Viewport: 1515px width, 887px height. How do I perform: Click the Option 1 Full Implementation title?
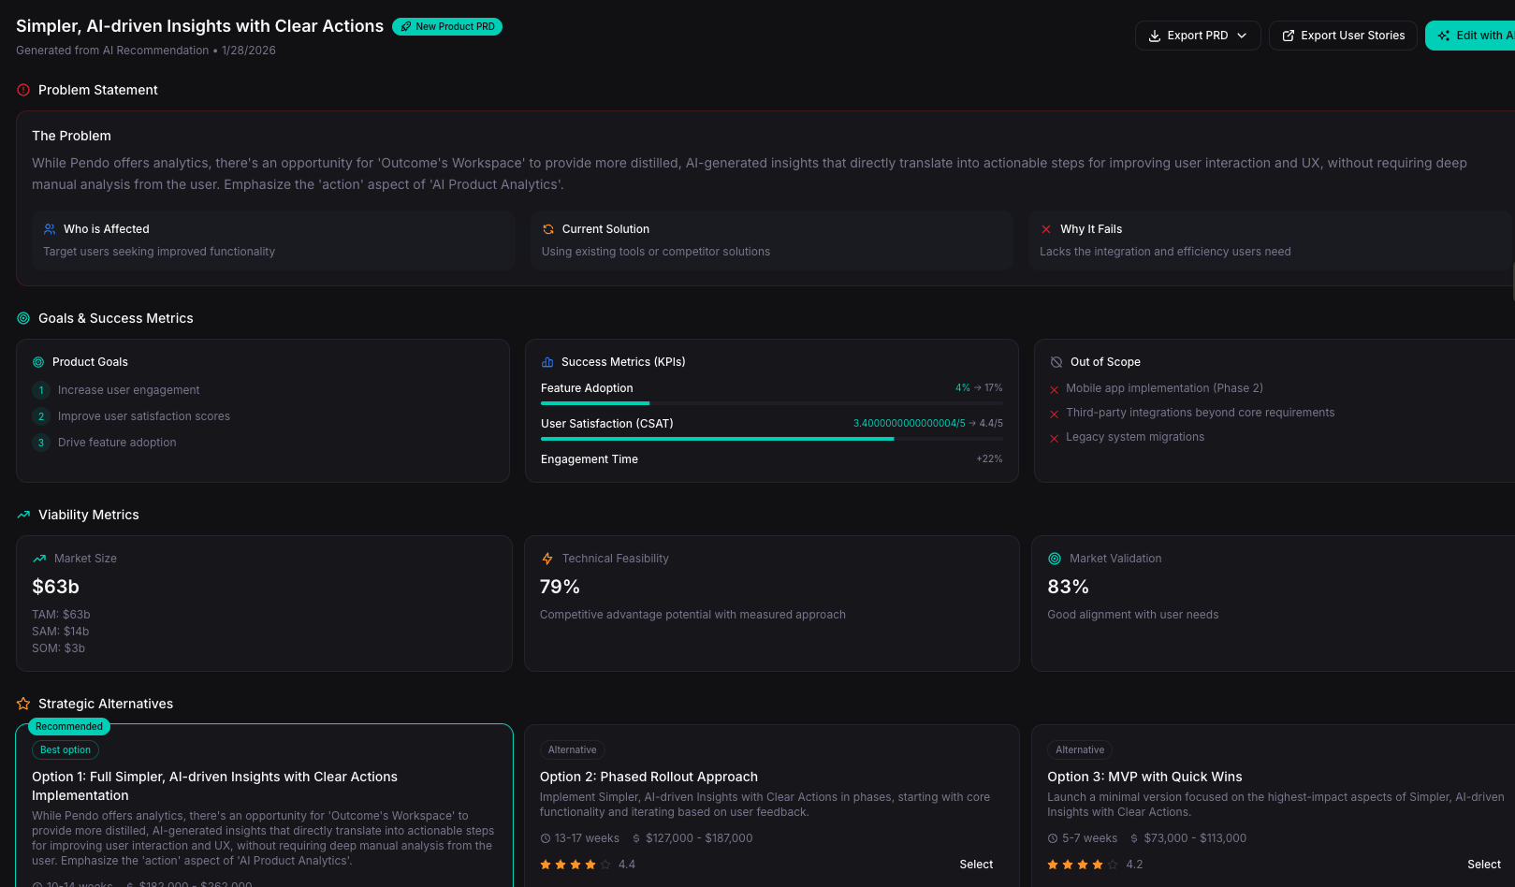click(214, 786)
